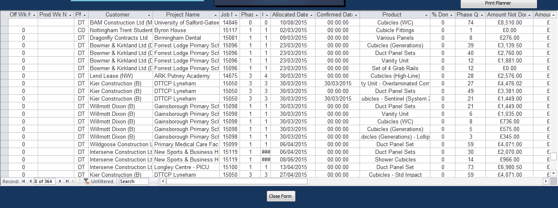The image size is (558, 208).
Task: Select the Nottingham Trent Student customer cell
Action: click(120, 30)
